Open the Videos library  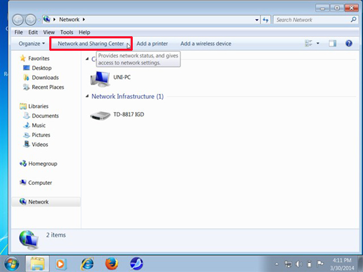tap(40, 145)
